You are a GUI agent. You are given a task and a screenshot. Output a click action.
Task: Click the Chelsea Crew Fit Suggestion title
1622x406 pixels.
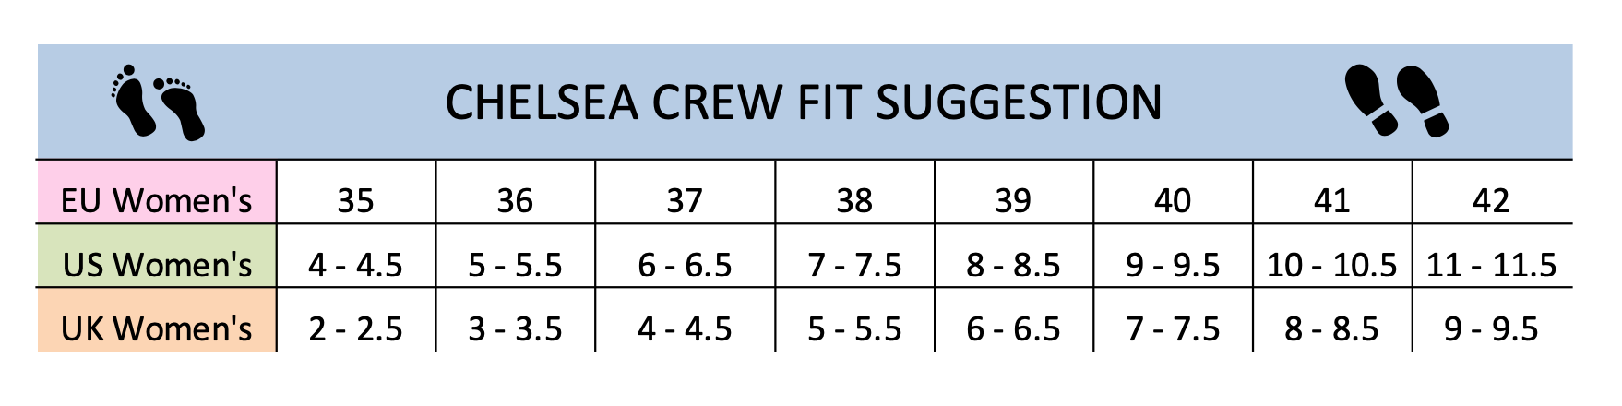(803, 102)
